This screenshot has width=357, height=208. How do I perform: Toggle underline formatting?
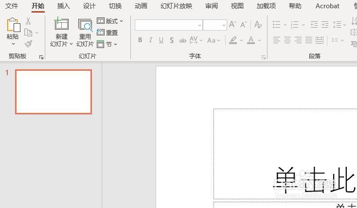161,40
